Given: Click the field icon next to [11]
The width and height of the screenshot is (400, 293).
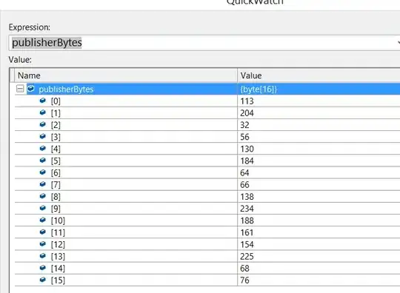Looking at the screenshot, I should point(43,232).
